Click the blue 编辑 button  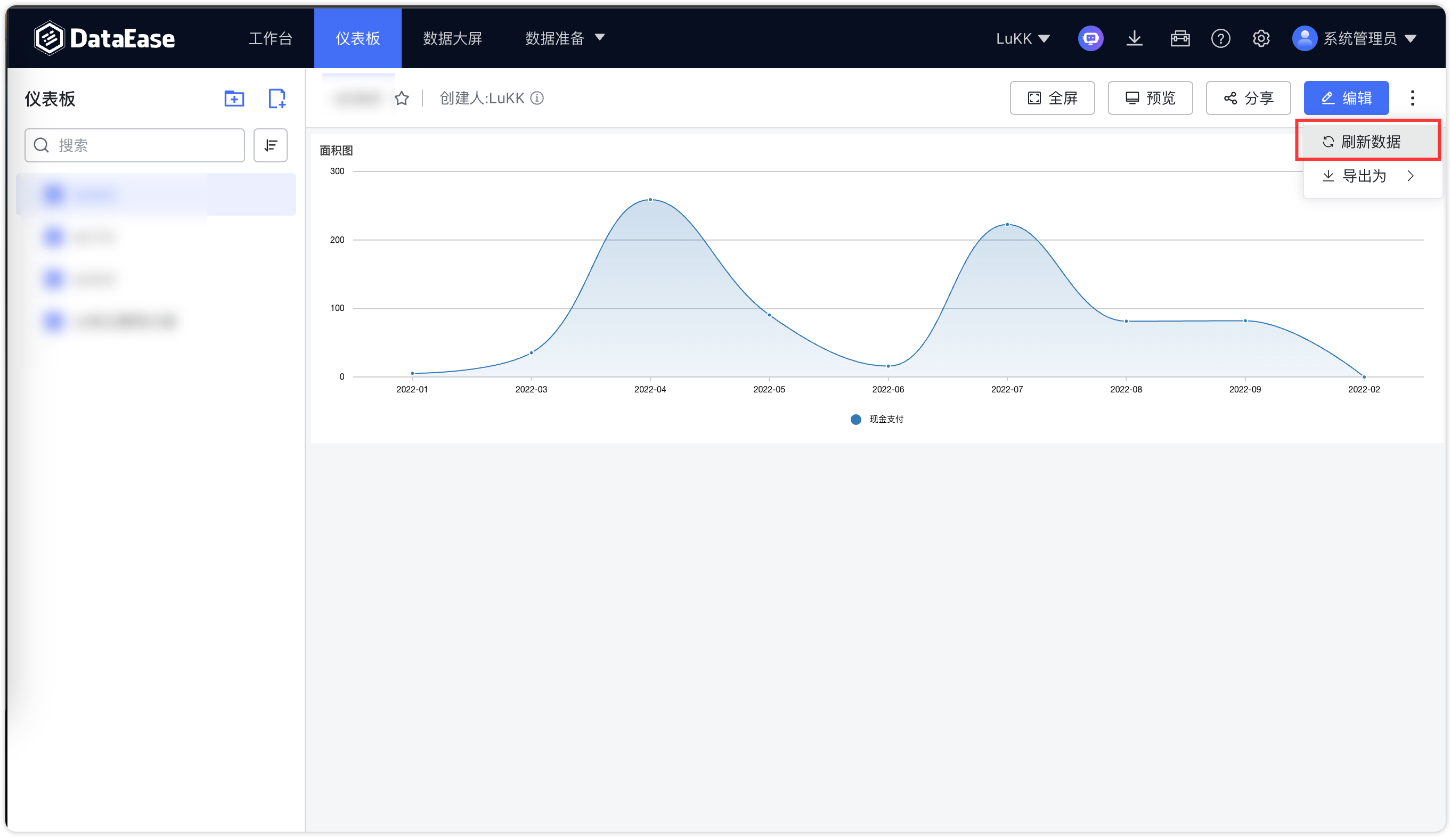point(1346,99)
